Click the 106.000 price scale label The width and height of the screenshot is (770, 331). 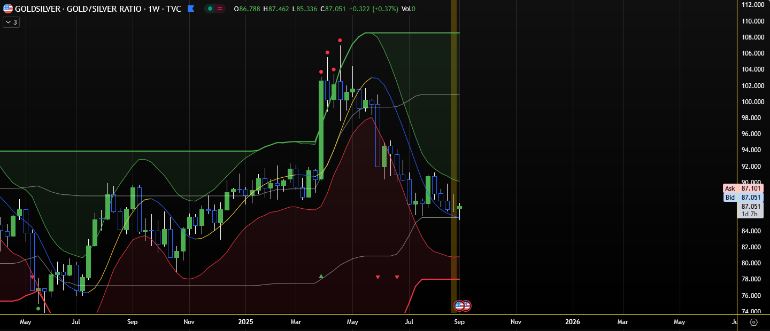752,53
